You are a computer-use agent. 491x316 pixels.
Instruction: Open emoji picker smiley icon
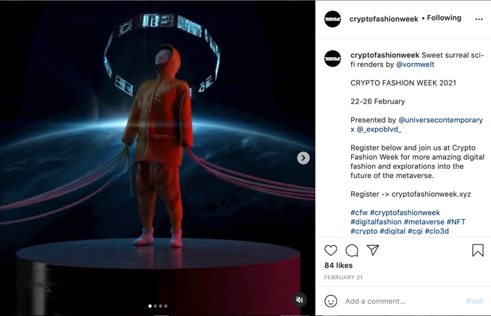click(x=331, y=301)
